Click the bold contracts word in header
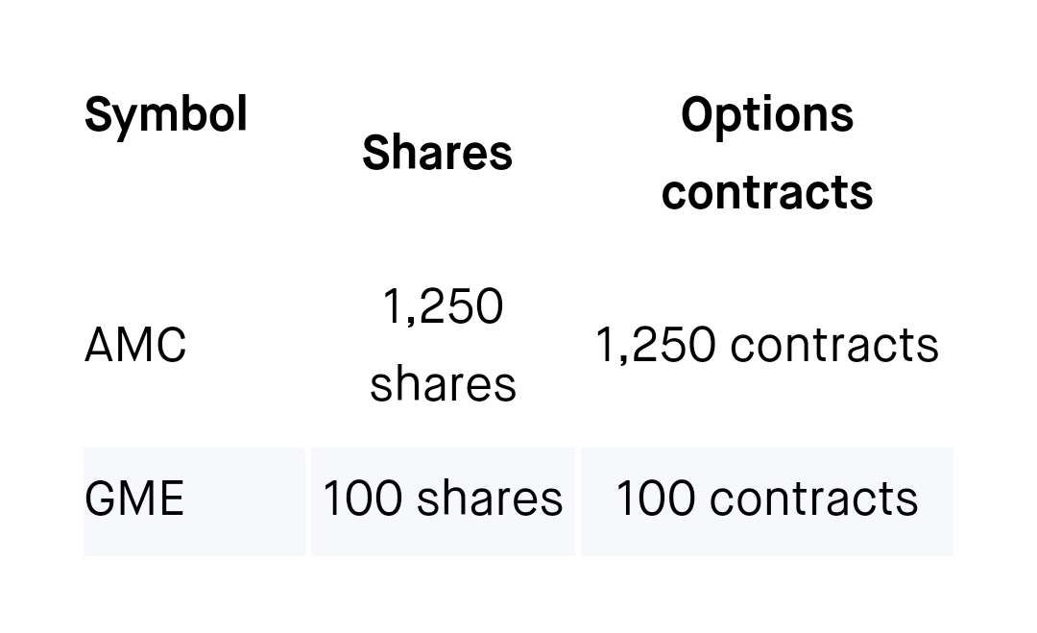This screenshot has height=633, width=1037. 767,192
